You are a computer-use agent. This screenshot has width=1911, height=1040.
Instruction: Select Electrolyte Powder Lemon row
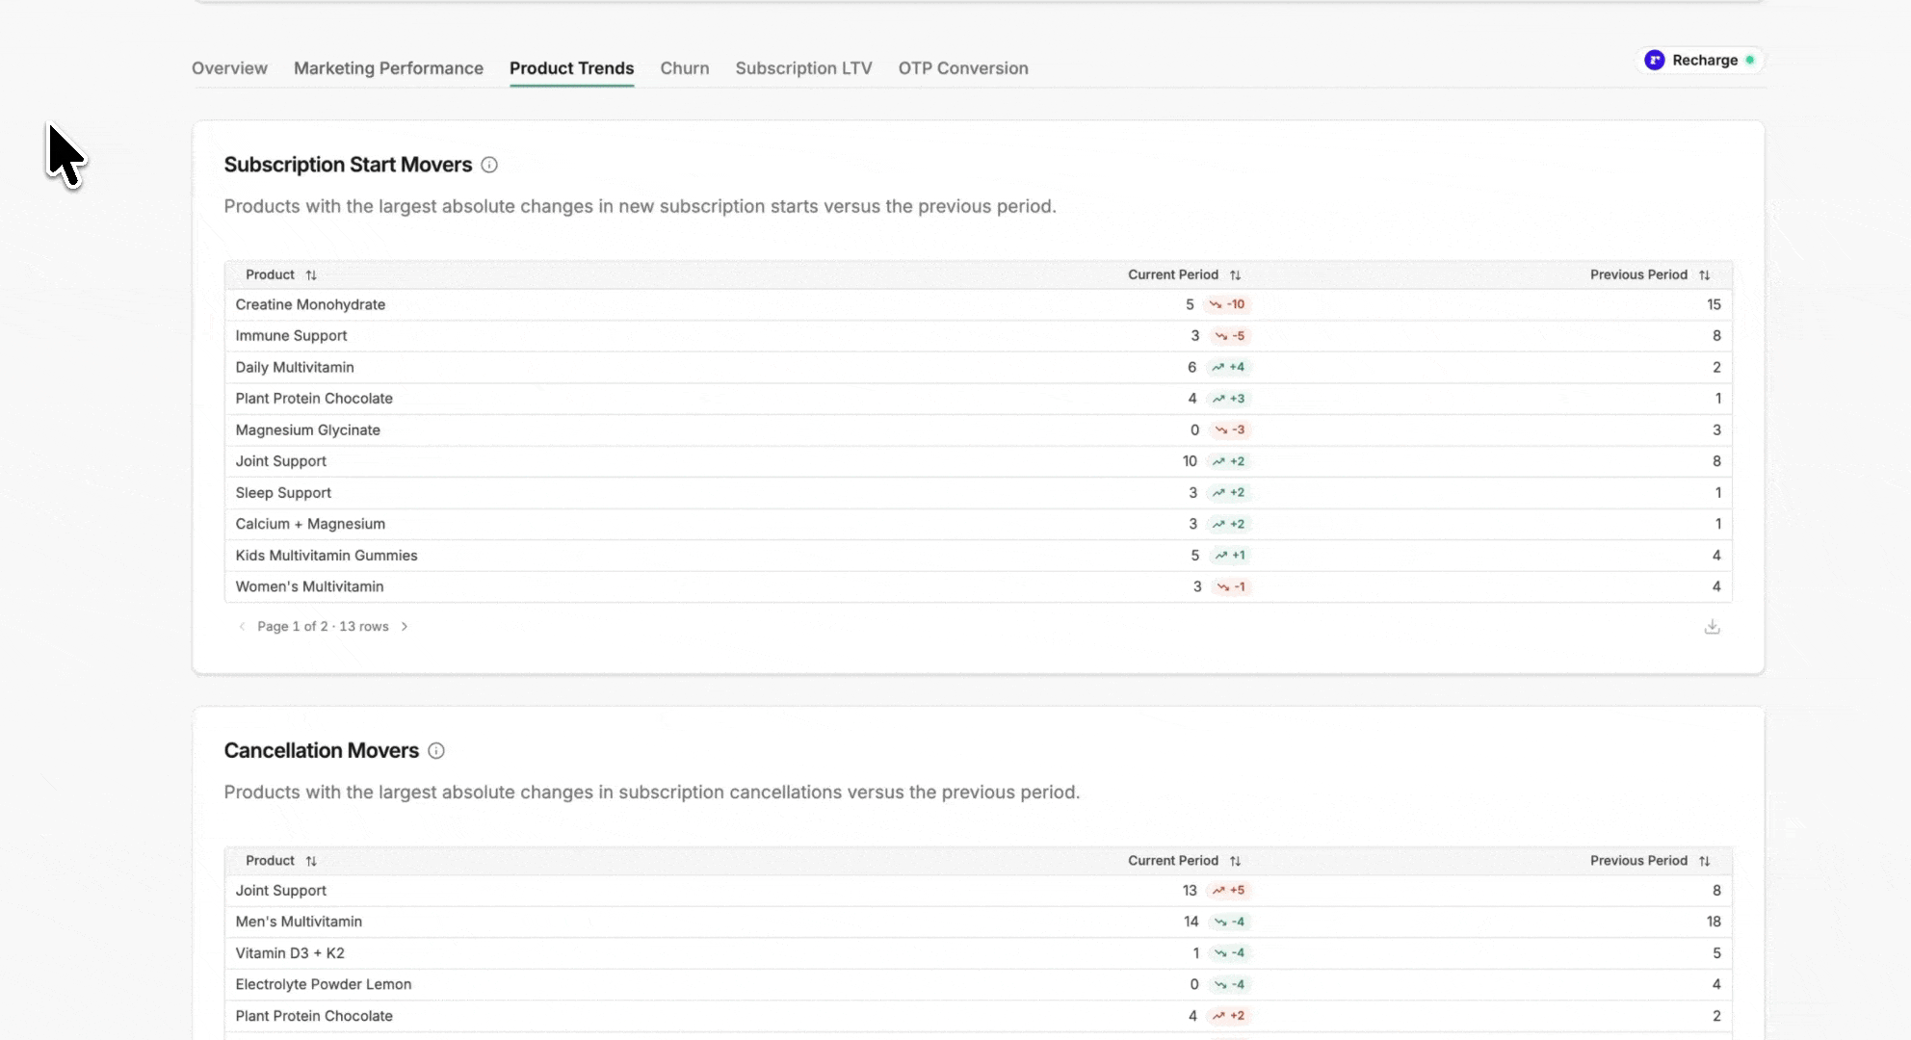pyautogui.click(x=978, y=984)
